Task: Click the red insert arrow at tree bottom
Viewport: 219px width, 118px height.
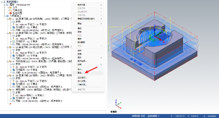Action: click(10, 104)
